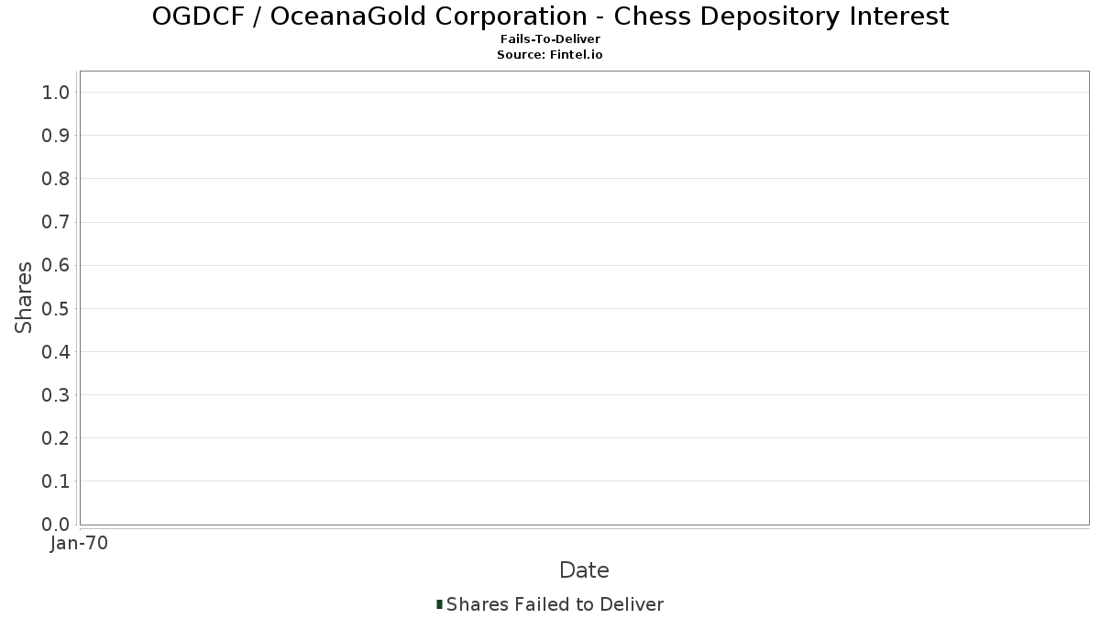Pick the 0.8 value on the y-axis

click(56, 179)
